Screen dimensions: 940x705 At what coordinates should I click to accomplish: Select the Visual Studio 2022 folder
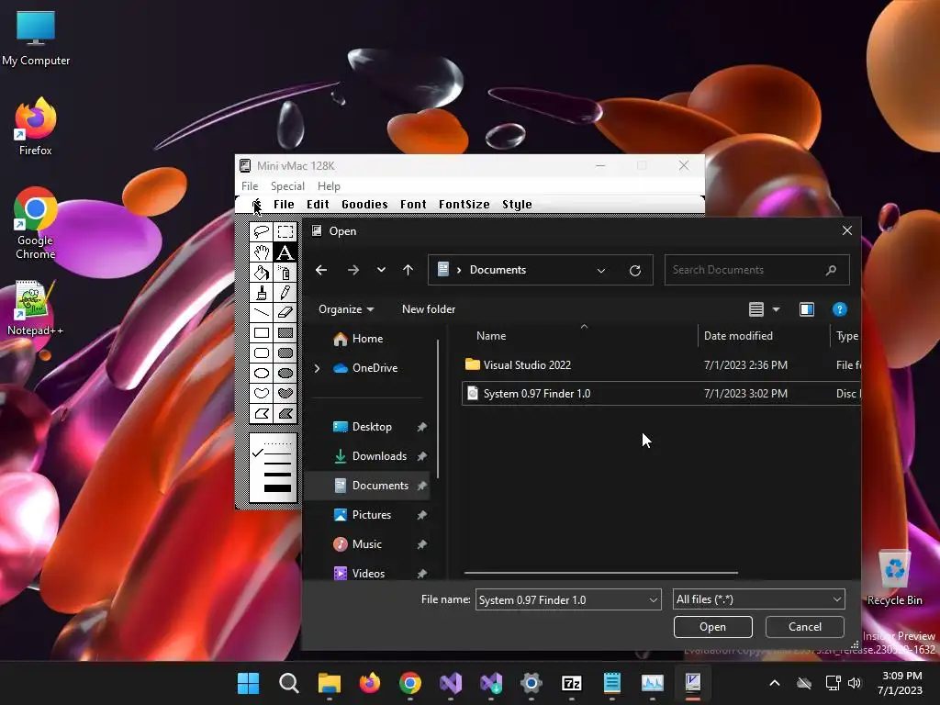(661, 365)
